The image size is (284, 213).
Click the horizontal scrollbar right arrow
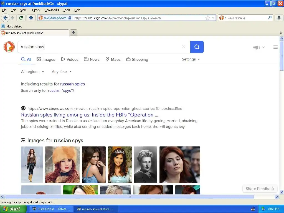click(277, 197)
